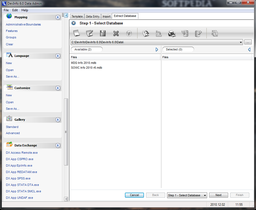Click the DevInfo title bar app icon
This screenshot has width=256, height=210.
[4, 3]
